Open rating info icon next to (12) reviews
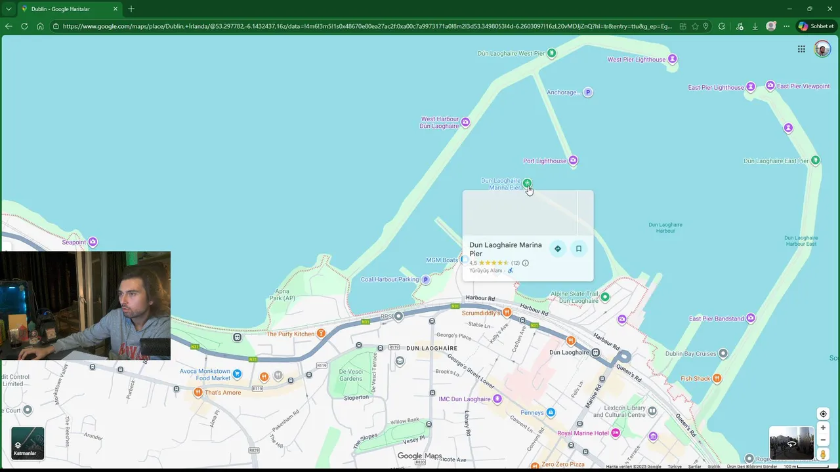Viewport: 840px width, 472px height. tap(525, 263)
